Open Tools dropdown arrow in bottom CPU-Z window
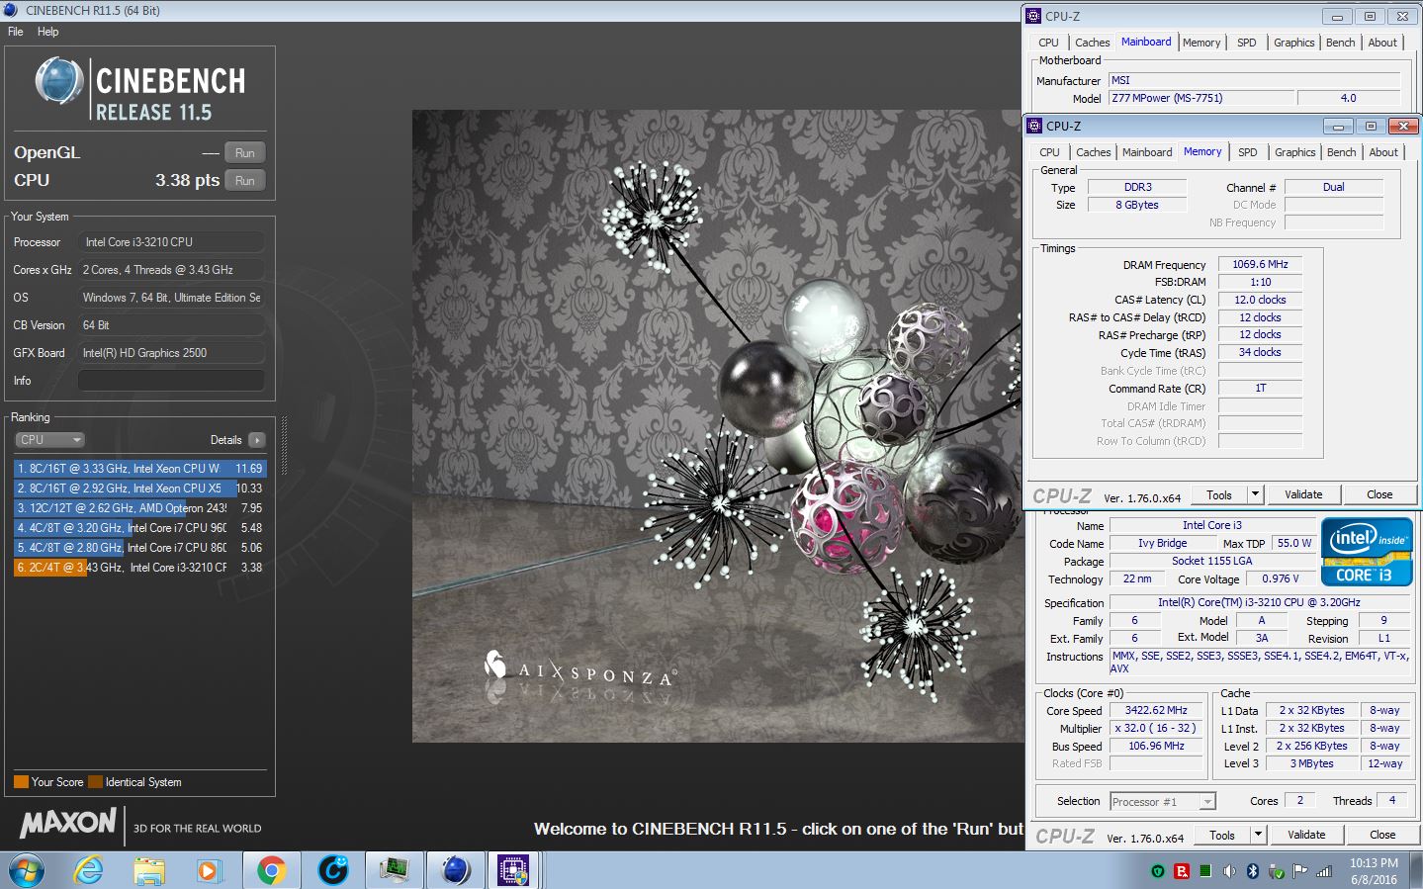 [1258, 835]
